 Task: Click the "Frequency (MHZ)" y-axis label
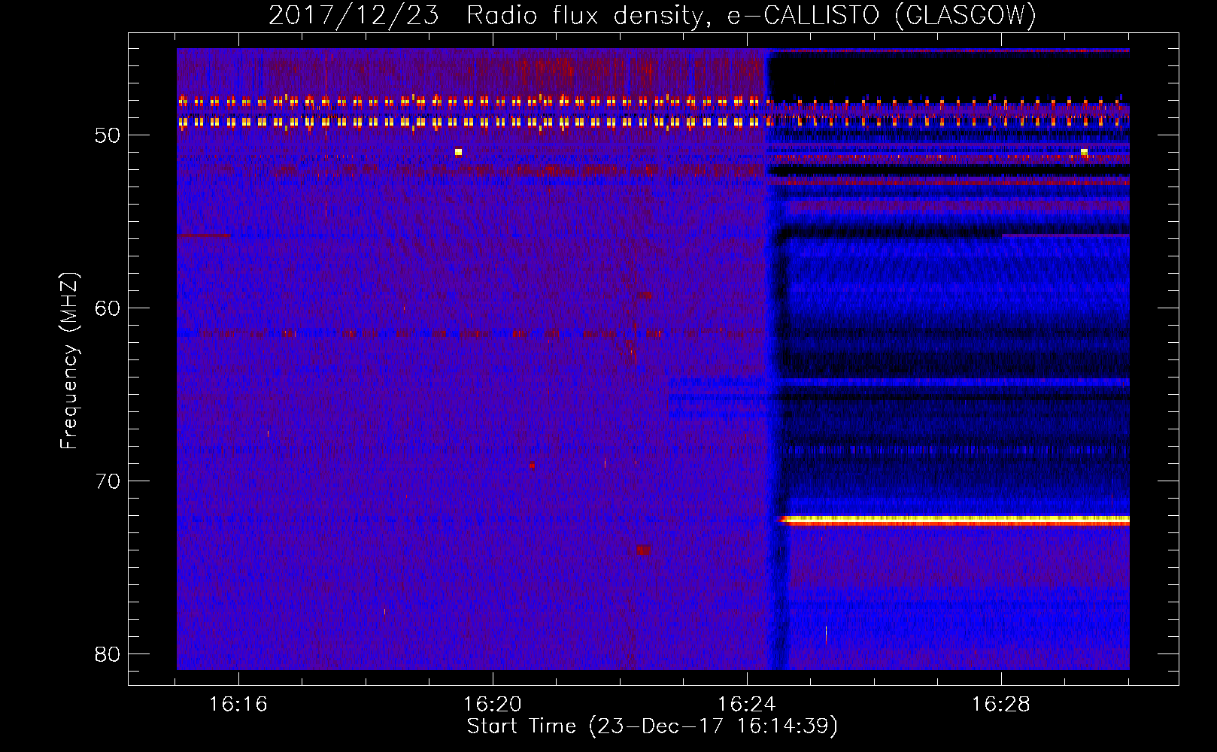(69, 361)
